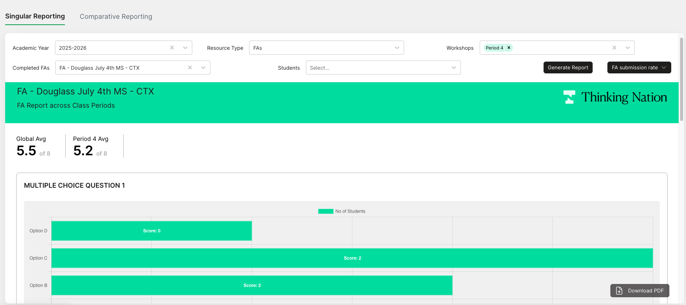Viewport: 686px width, 305px height.
Task: Click the Workshops field label
Action: click(460, 48)
